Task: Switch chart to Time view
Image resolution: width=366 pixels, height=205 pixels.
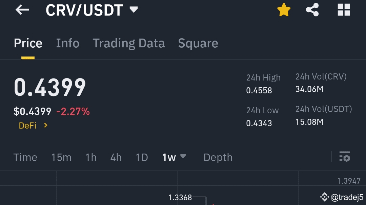Action: click(25, 158)
